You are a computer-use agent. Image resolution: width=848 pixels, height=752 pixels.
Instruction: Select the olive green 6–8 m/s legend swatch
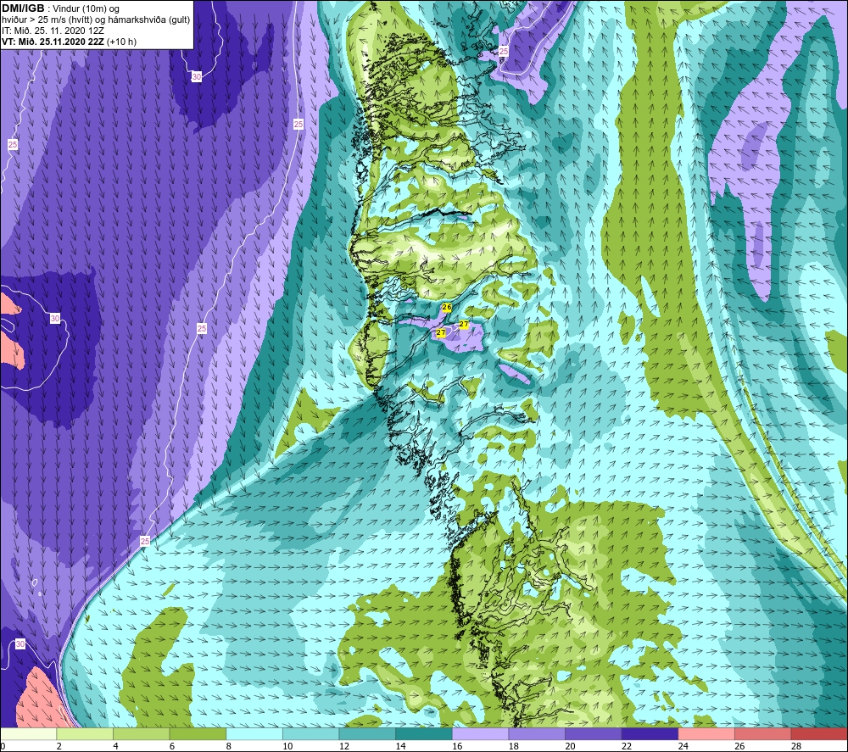[x=198, y=733]
